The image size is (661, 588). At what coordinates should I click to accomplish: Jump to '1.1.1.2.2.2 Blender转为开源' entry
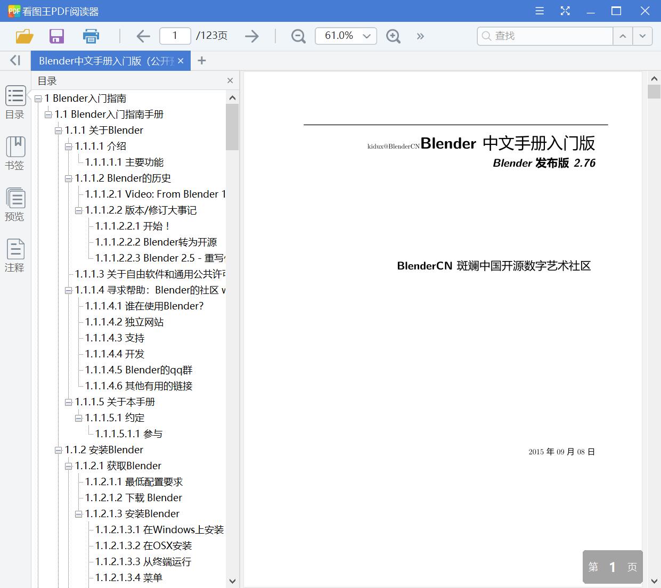pos(156,242)
